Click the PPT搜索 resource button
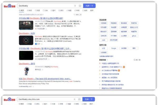 (114, 36)
